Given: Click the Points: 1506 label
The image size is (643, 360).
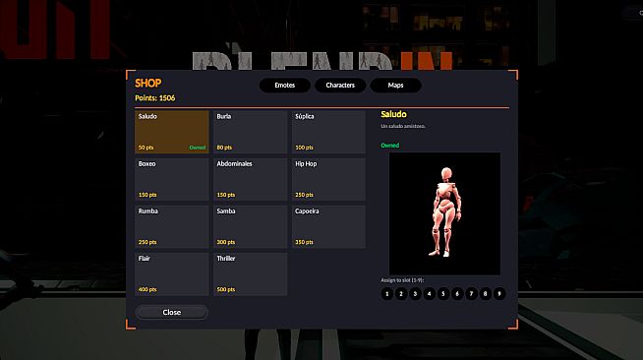Looking at the screenshot, I should pyautogui.click(x=155, y=98).
